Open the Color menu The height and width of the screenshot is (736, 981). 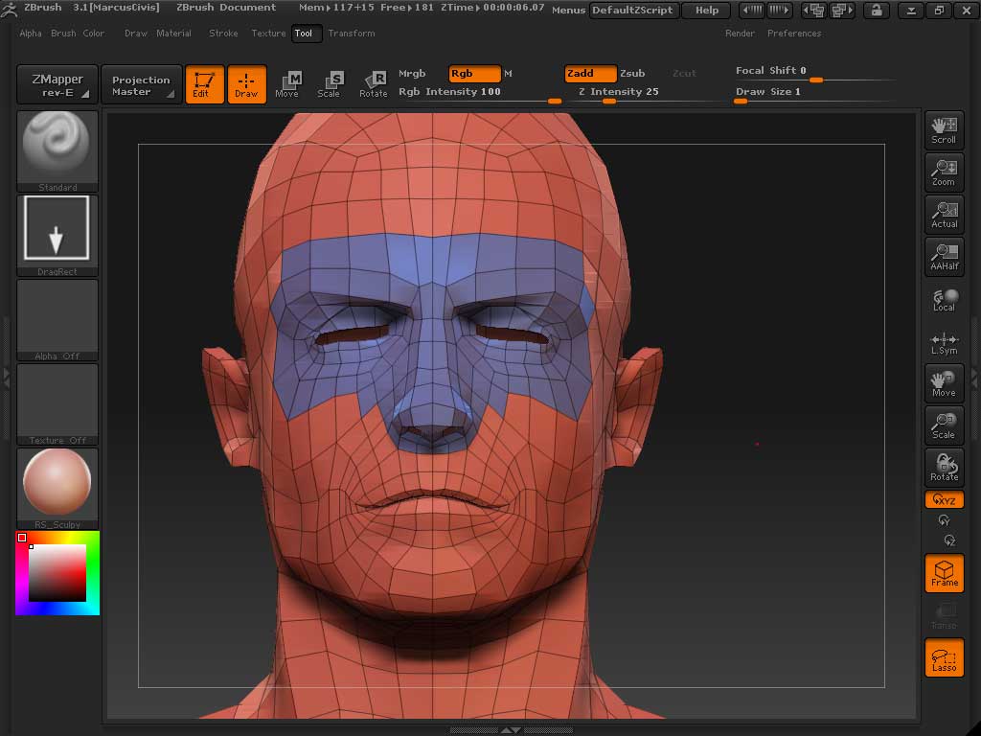[94, 34]
